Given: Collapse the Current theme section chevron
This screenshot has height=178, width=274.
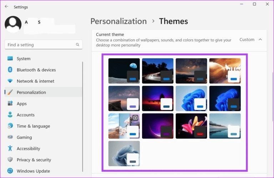Looking at the screenshot, I should coord(260,40).
